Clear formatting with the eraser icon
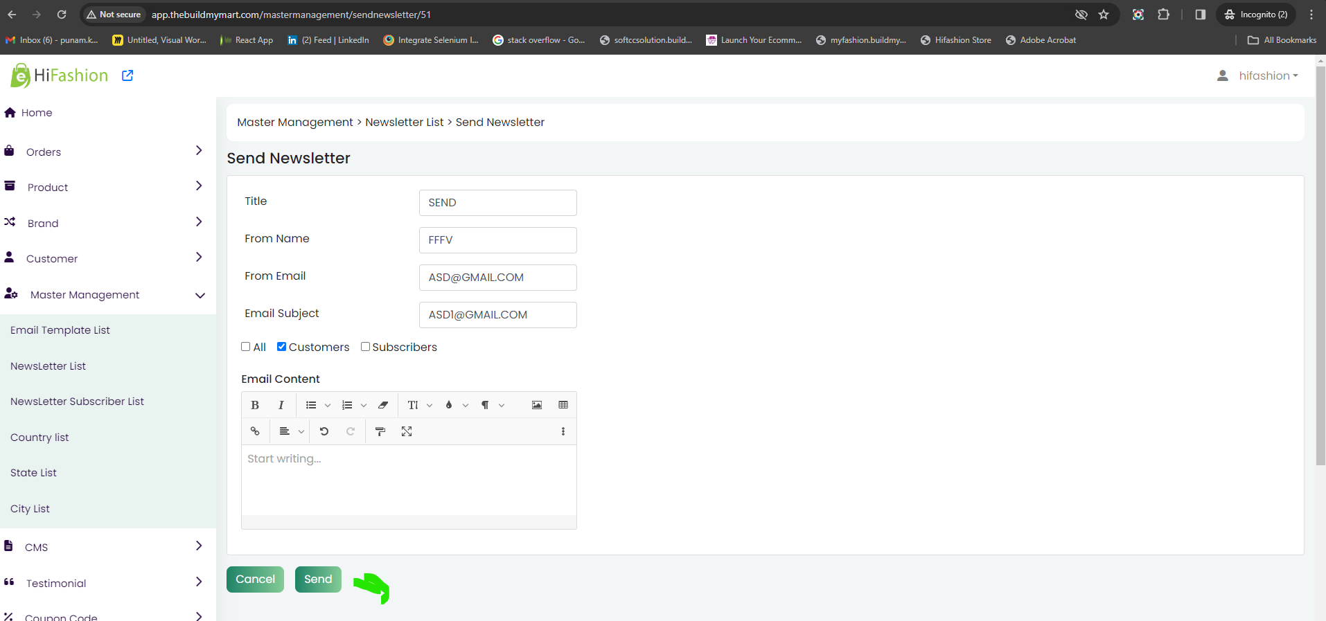This screenshot has width=1326, height=621. tap(383, 405)
